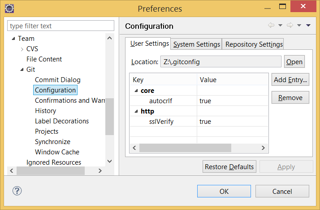Screen dimensions: 320x210
Task: Click tree horizontal scrollbar right arrow
Action: (100, 171)
